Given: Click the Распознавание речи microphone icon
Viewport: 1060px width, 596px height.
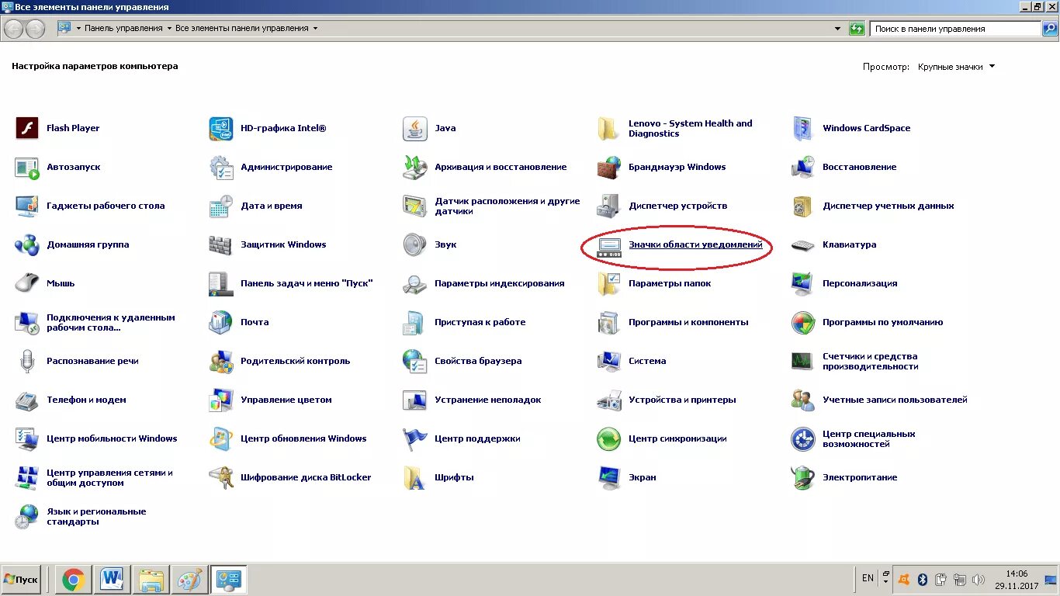Looking at the screenshot, I should 27,361.
